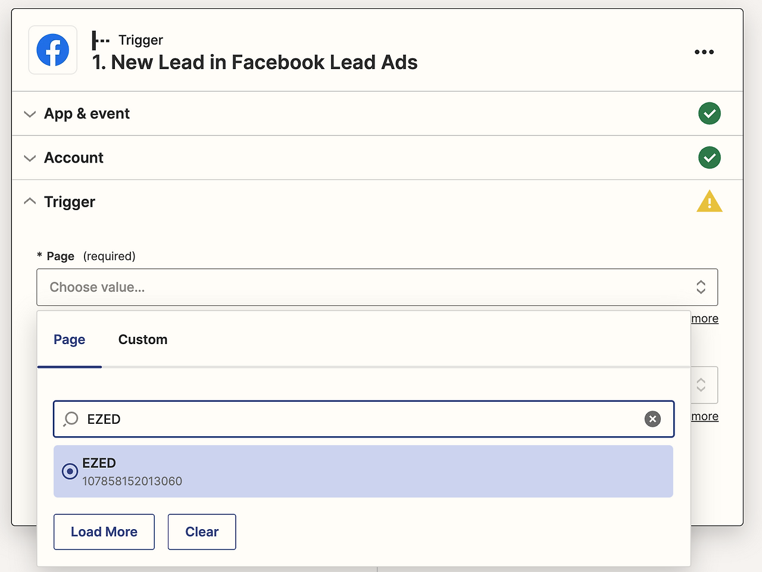Click the Trigger yellow warning icon
Image resolution: width=762 pixels, height=572 pixels.
point(709,202)
